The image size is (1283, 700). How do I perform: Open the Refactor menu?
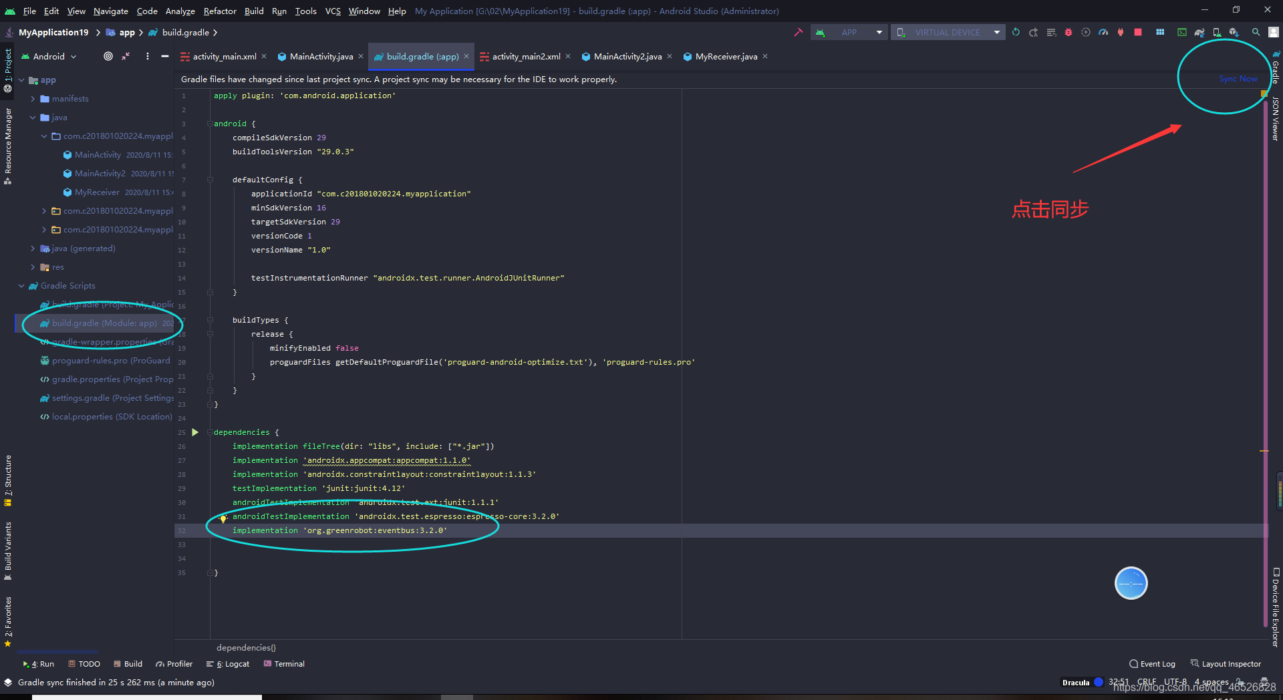[x=220, y=11]
